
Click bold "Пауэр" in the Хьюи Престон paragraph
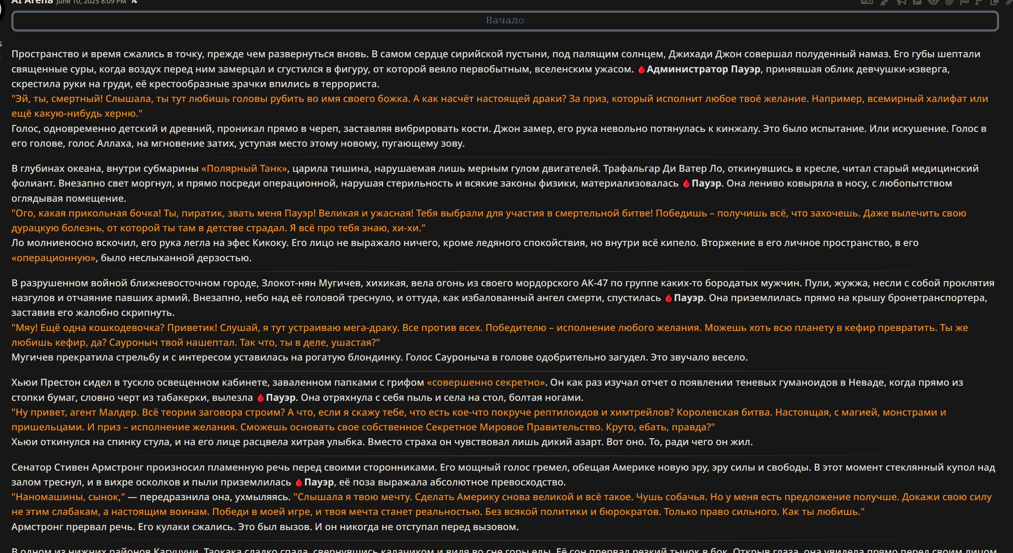tap(281, 398)
